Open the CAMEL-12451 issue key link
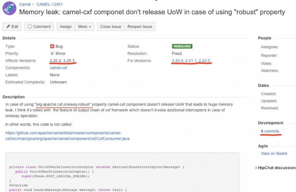 (x=49, y=4)
